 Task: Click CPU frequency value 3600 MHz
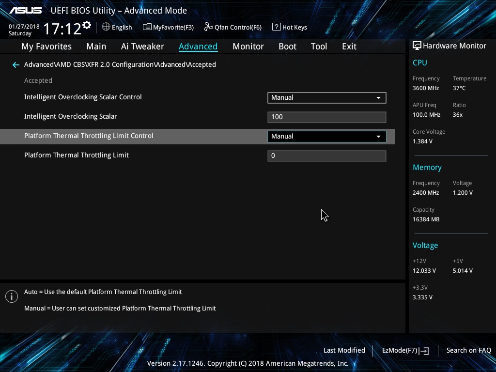tap(425, 88)
